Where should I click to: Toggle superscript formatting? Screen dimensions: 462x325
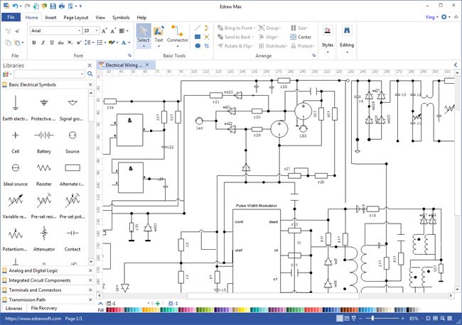click(79, 43)
